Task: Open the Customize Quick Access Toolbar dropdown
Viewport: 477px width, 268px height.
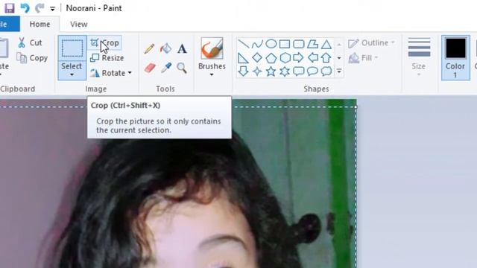Action: coord(52,8)
